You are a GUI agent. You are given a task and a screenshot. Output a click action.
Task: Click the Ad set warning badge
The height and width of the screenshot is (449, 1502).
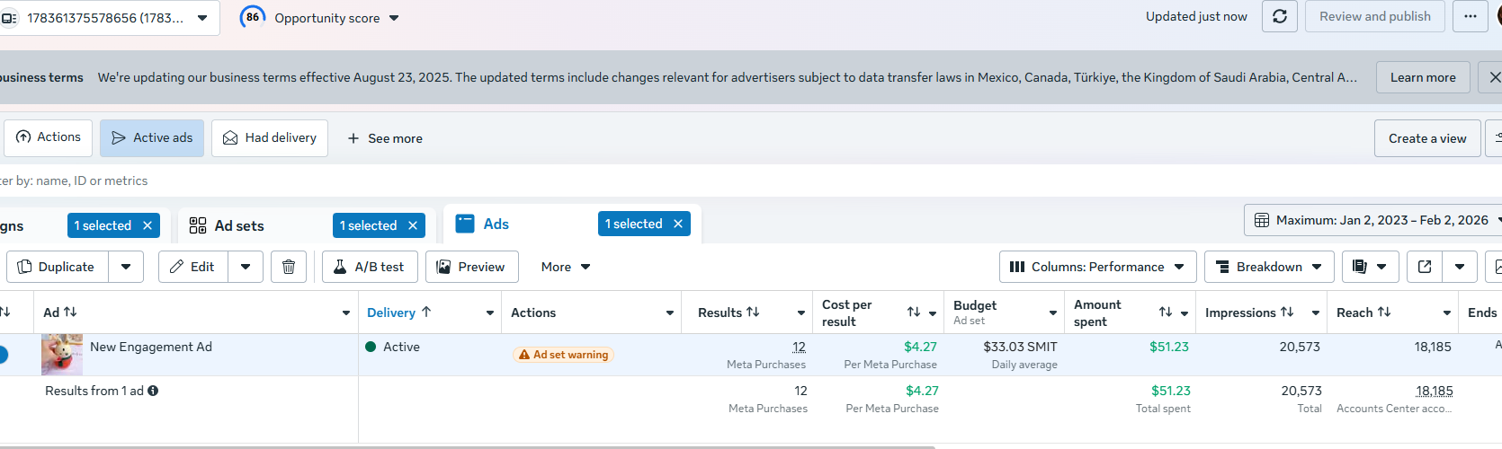(x=563, y=355)
